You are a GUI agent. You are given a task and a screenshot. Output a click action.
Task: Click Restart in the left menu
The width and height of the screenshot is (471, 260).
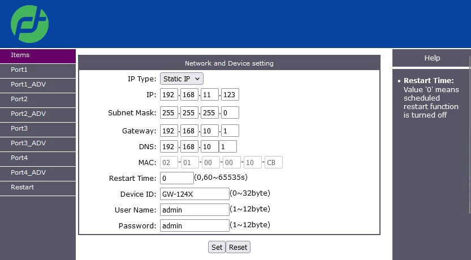[37, 188]
